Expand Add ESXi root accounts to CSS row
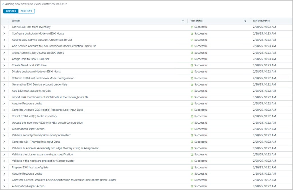 coord(4,91)
